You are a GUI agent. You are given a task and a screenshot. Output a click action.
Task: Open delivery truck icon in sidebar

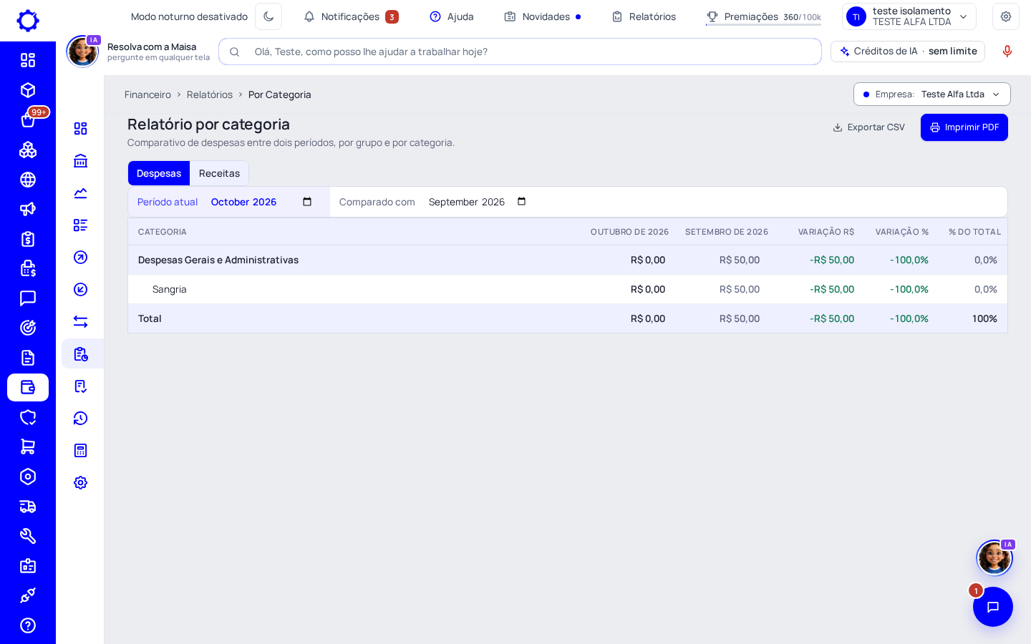(28, 507)
